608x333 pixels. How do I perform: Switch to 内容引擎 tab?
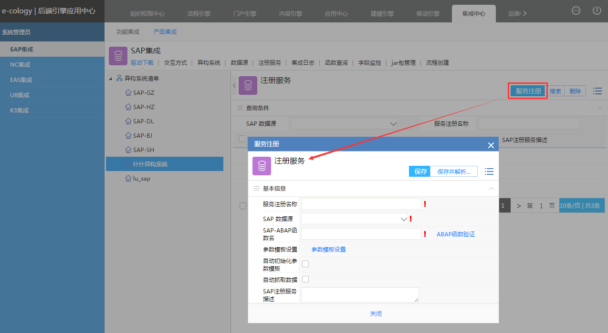pos(291,14)
